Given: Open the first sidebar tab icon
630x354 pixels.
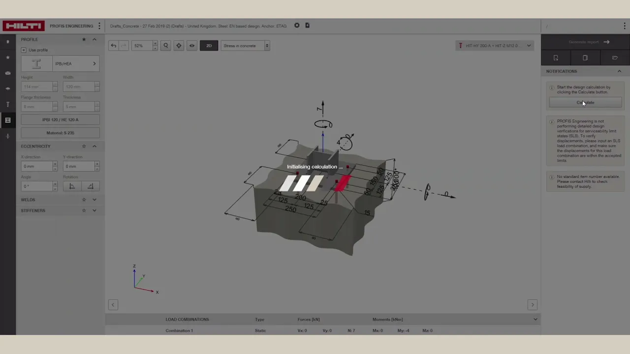Looking at the screenshot, I should (x=8, y=42).
